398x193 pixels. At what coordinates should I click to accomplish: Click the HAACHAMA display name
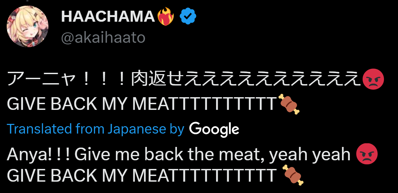coord(108,17)
